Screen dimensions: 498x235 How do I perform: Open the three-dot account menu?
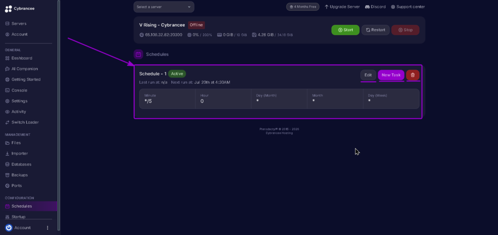click(x=48, y=228)
